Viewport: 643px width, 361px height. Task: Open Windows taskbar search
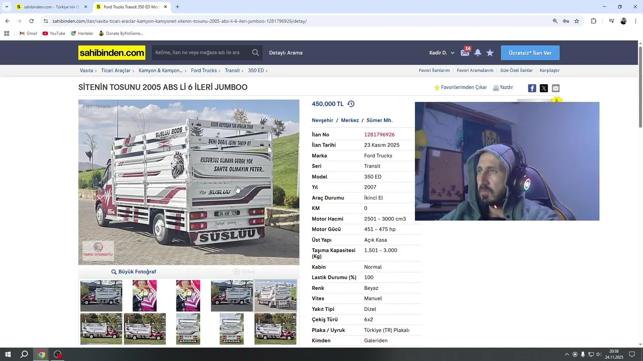point(24,354)
